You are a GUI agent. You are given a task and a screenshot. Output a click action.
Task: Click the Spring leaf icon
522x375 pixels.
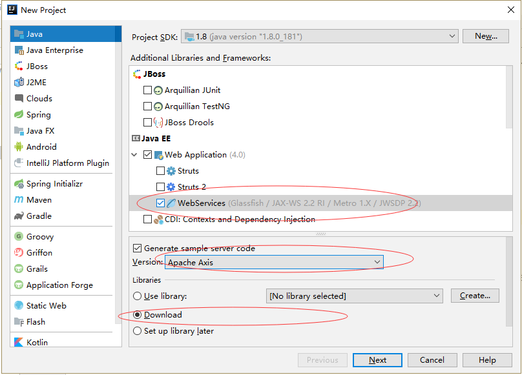click(x=19, y=114)
